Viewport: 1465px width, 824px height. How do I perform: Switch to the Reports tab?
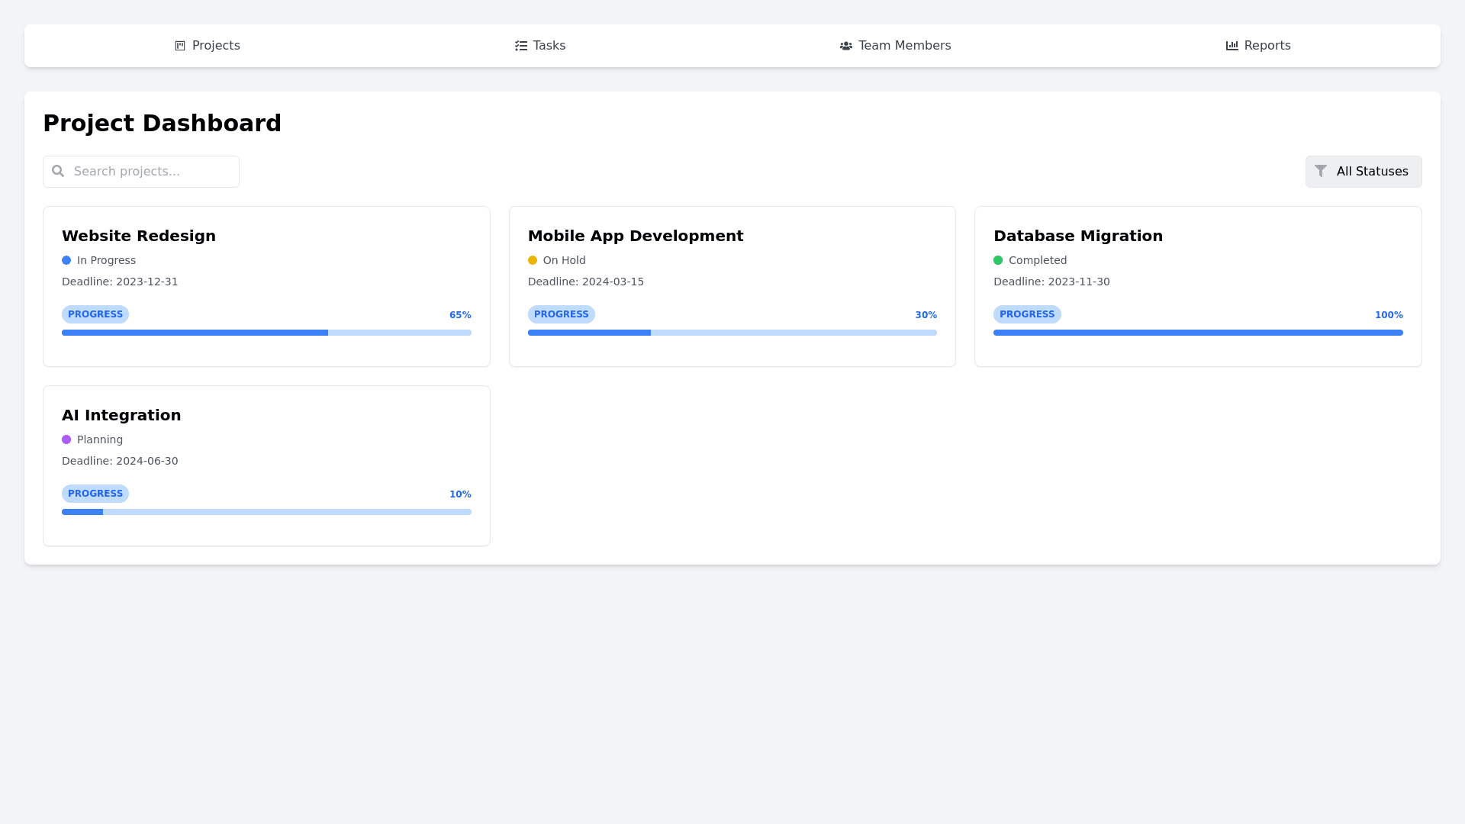(1258, 46)
